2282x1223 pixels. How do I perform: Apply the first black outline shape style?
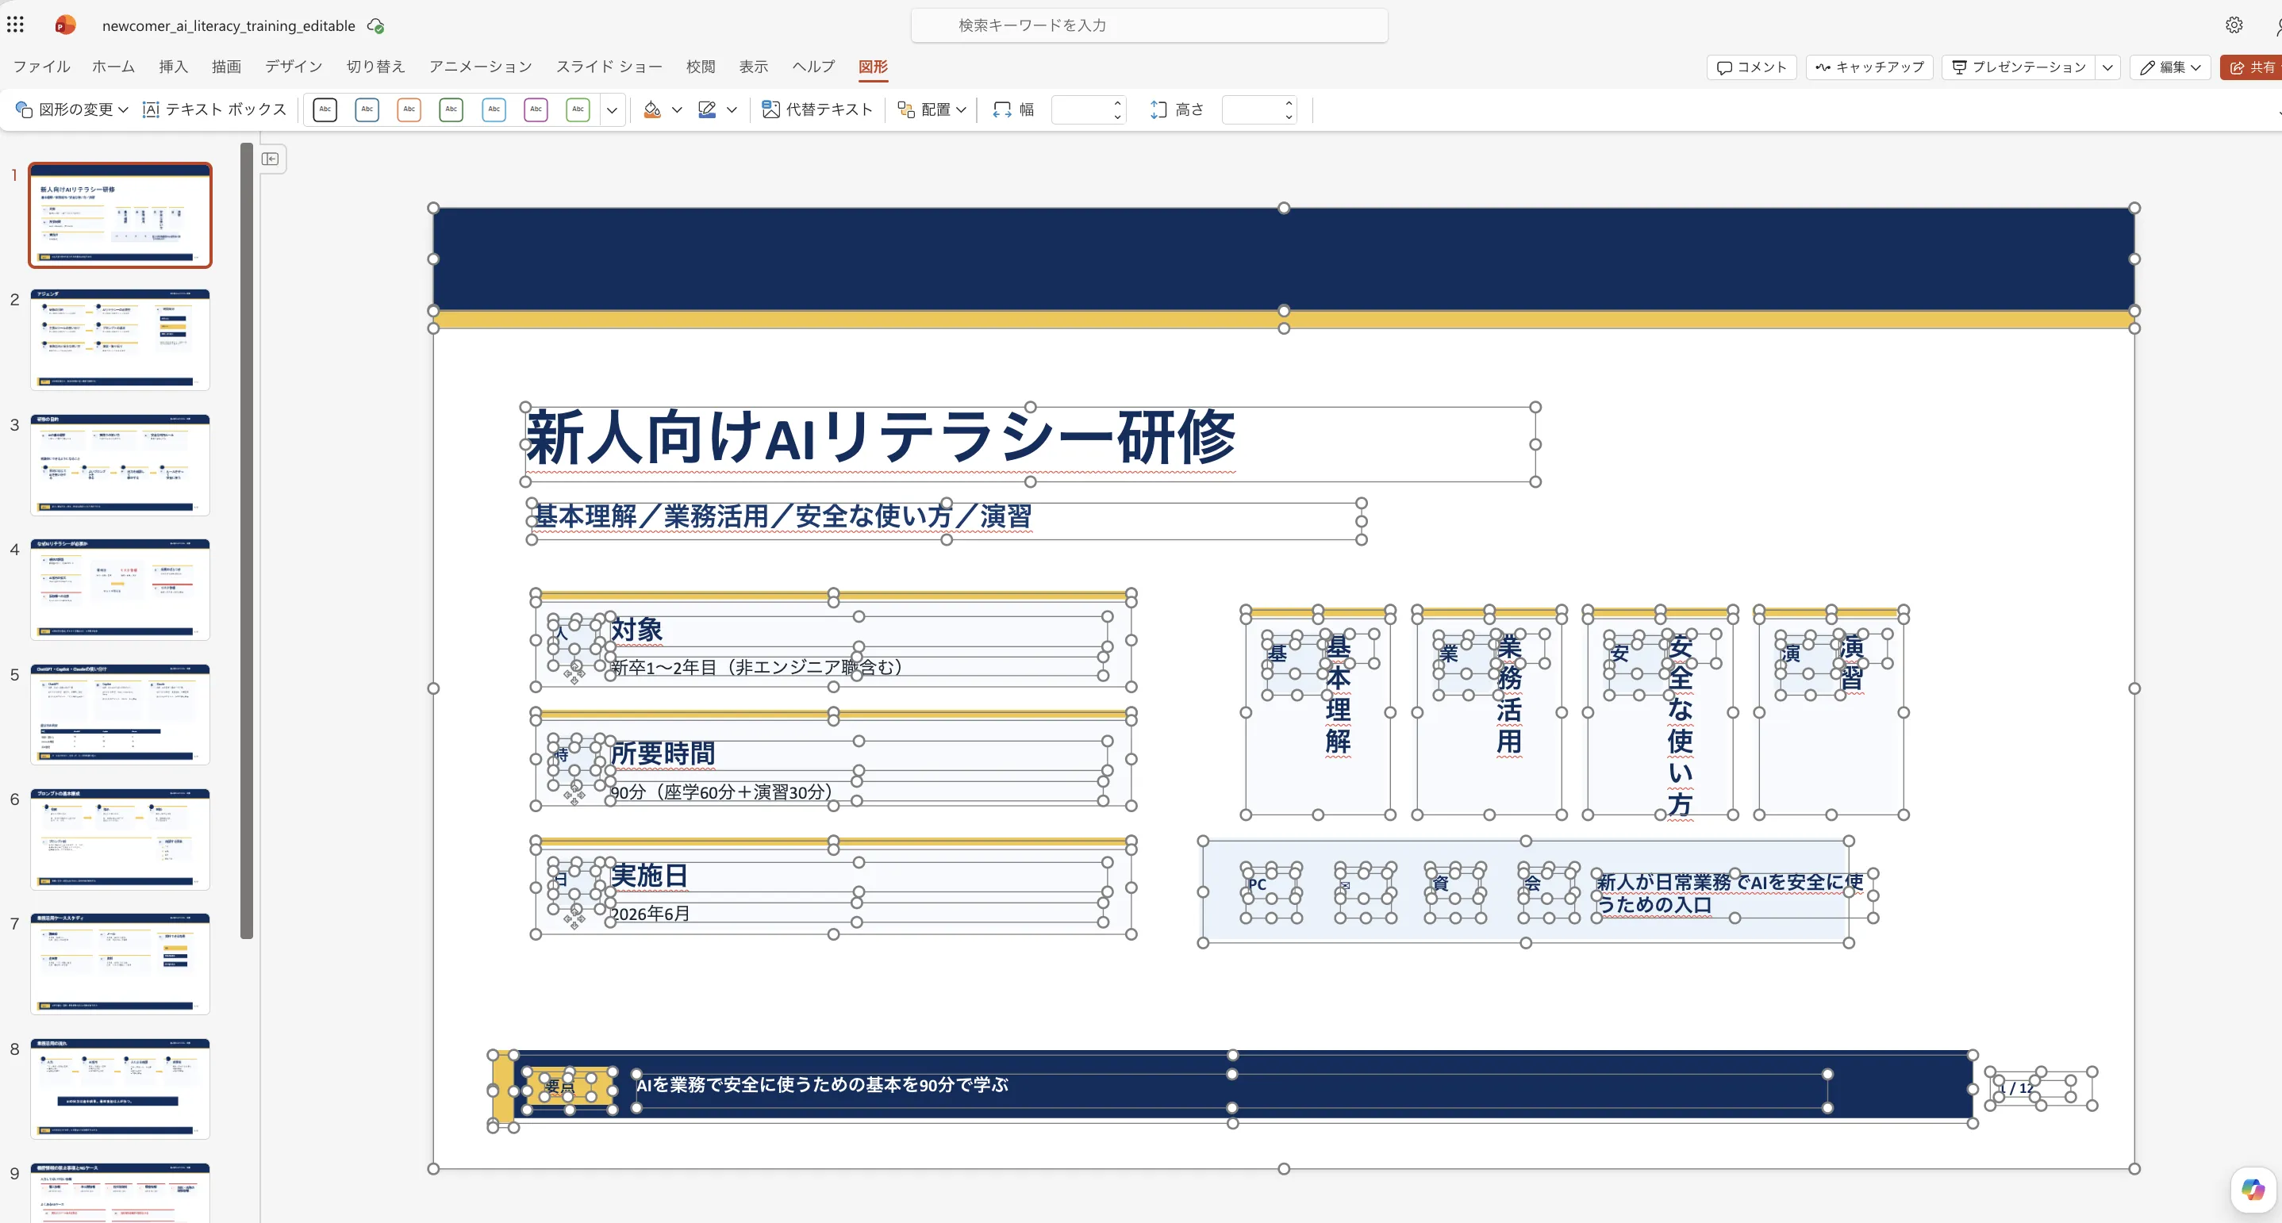325,109
